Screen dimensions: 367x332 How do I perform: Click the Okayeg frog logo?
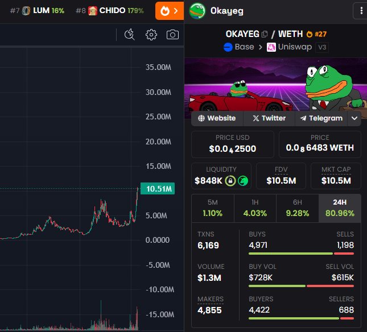click(x=197, y=11)
